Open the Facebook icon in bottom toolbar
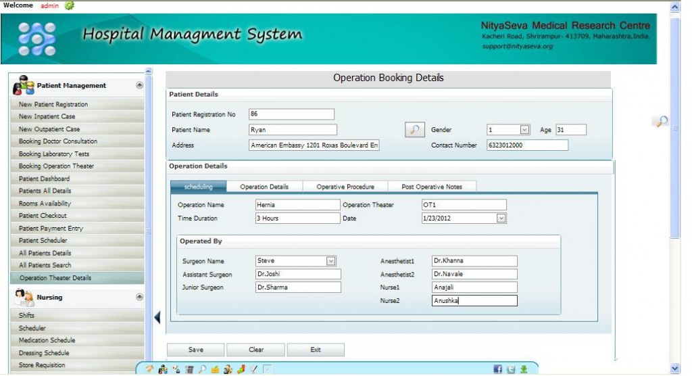 (497, 369)
